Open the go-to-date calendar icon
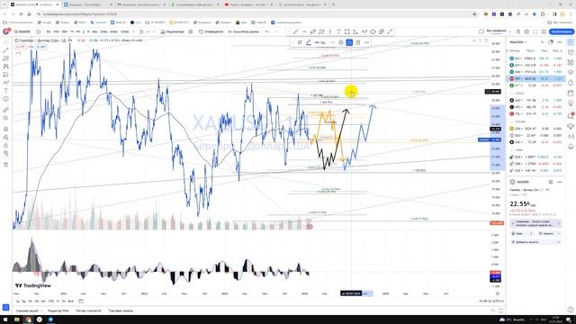The width and height of the screenshot is (576, 324). [x=81, y=301]
